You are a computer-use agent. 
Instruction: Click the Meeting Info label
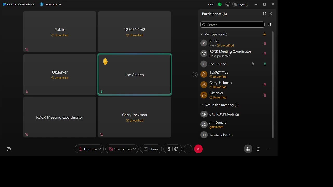53,4
